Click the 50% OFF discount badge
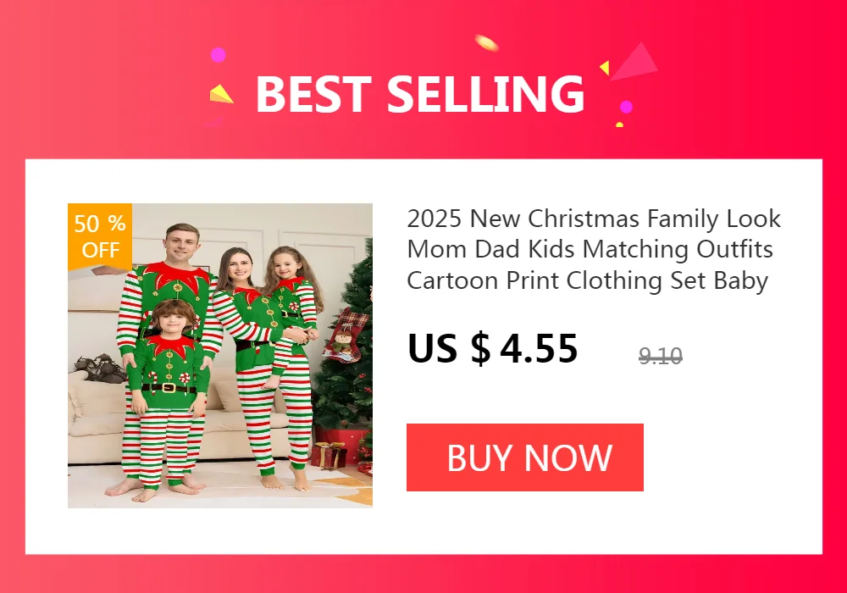The height and width of the screenshot is (593, 847). click(x=100, y=236)
